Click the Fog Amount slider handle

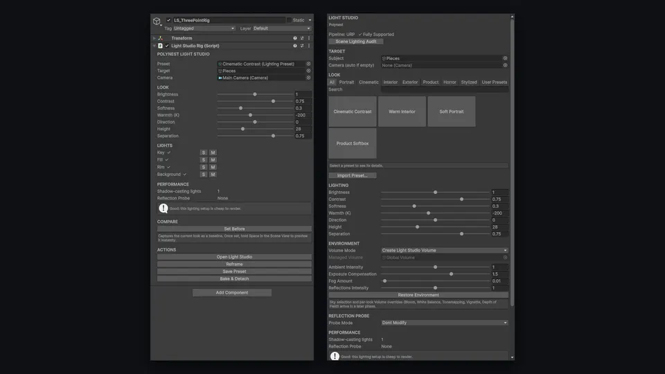(x=384, y=280)
